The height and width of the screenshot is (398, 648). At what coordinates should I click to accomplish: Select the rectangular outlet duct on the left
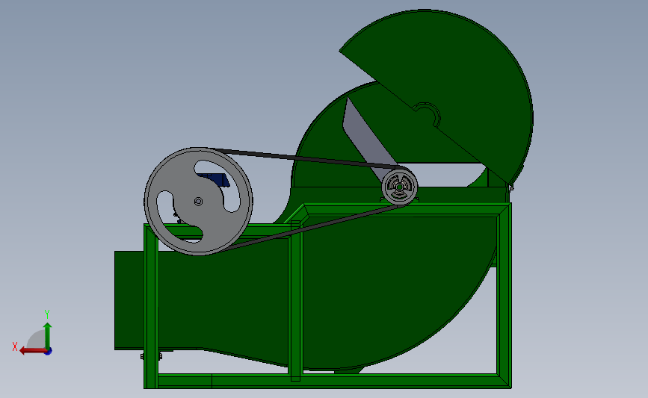pos(129,300)
